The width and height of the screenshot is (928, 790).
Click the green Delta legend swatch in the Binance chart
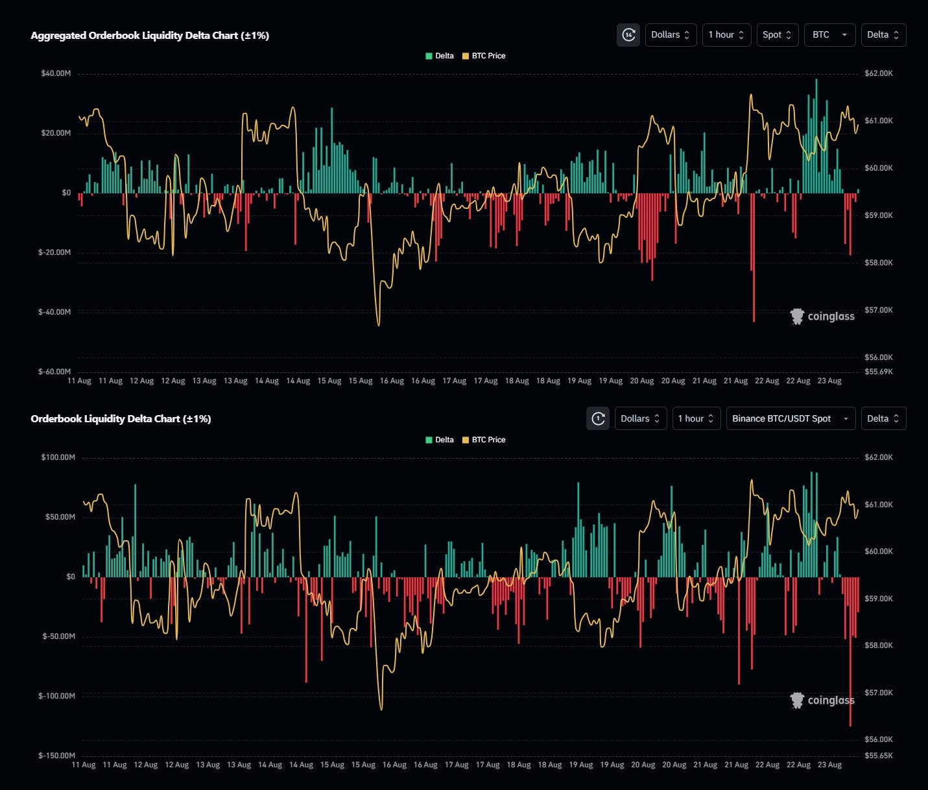[429, 440]
